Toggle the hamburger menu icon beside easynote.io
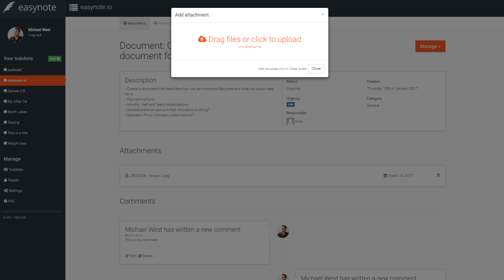This screenshot has width=504, height=280. click(x=73, y=7)
